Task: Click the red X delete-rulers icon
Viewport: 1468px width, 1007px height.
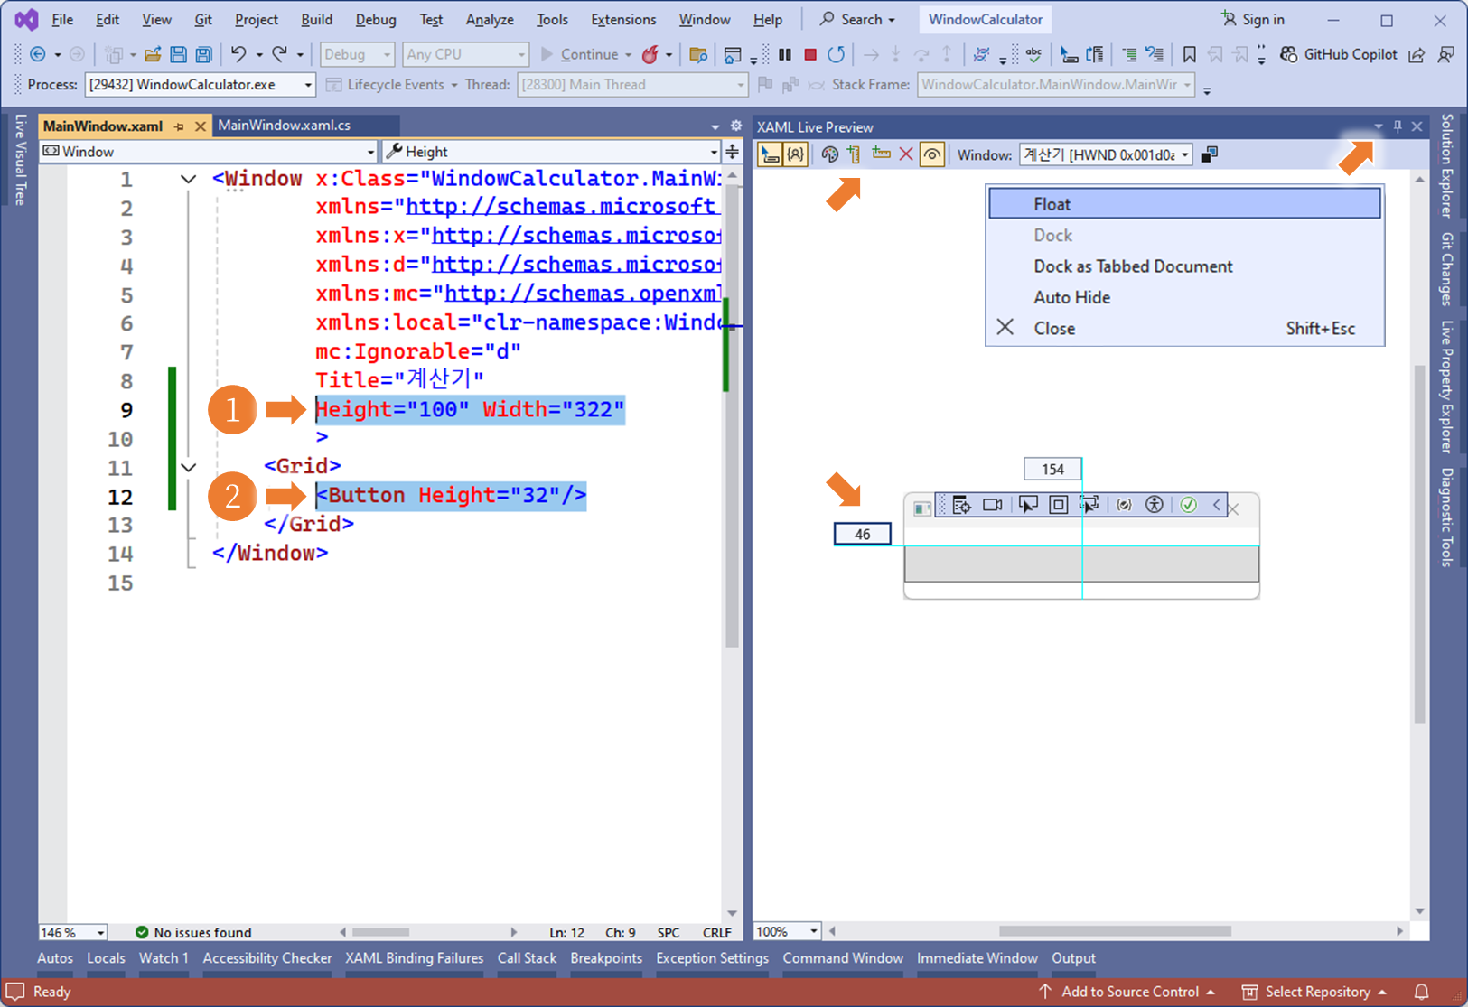Action: point(906,154)
